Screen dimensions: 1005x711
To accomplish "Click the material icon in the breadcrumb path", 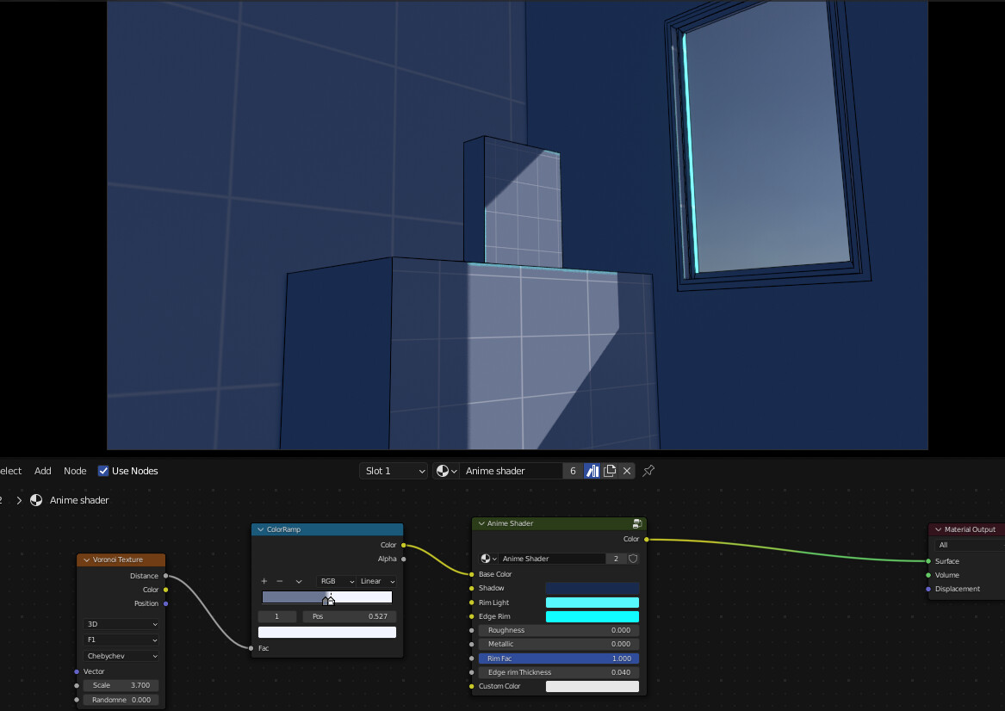I will tap(36, 500).
